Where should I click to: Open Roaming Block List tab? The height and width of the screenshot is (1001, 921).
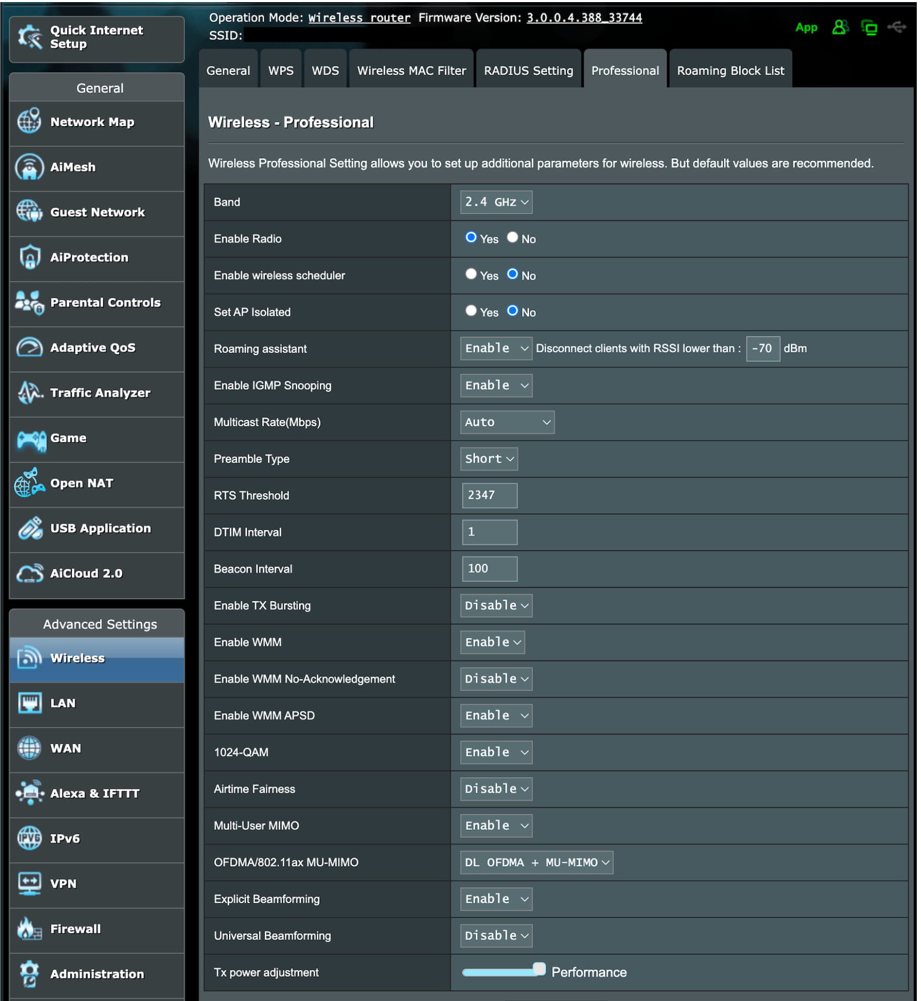point(730,70)
